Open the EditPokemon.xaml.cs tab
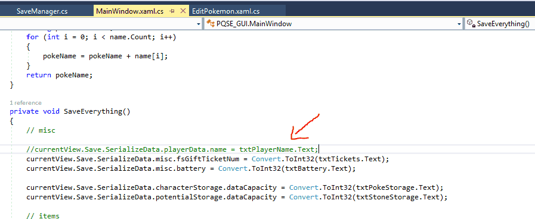The height and width of the screenshot is (219, 535). [x=225, y=11]
